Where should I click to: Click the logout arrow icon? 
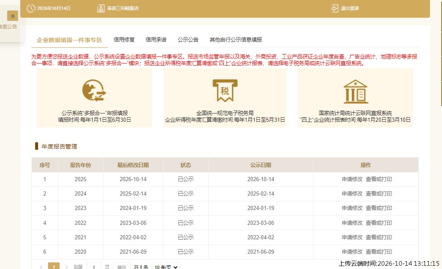tap(334, 8)
